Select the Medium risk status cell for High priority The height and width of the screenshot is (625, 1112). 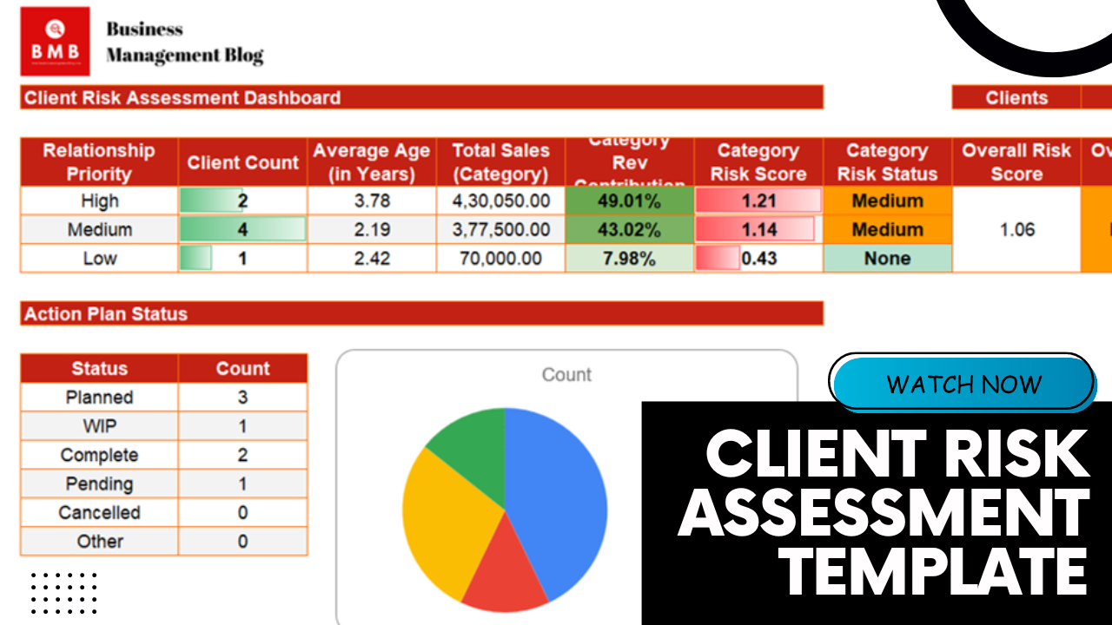[x=887, y=201]
